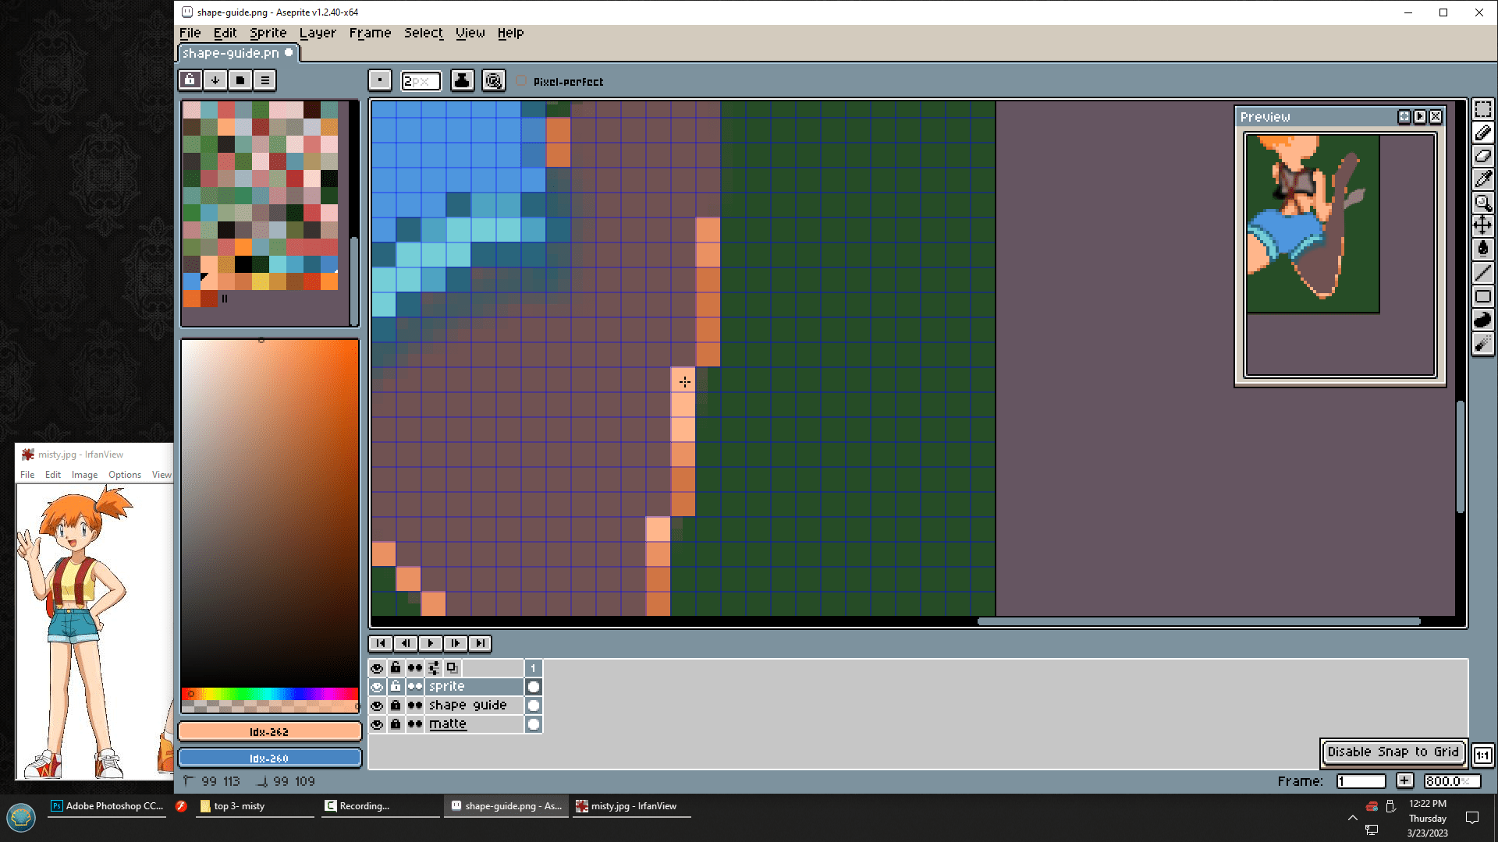The image size is (1498, 842).
Task: Enable the Pixel-perfect checkbox
Action: tap(522, 81)
